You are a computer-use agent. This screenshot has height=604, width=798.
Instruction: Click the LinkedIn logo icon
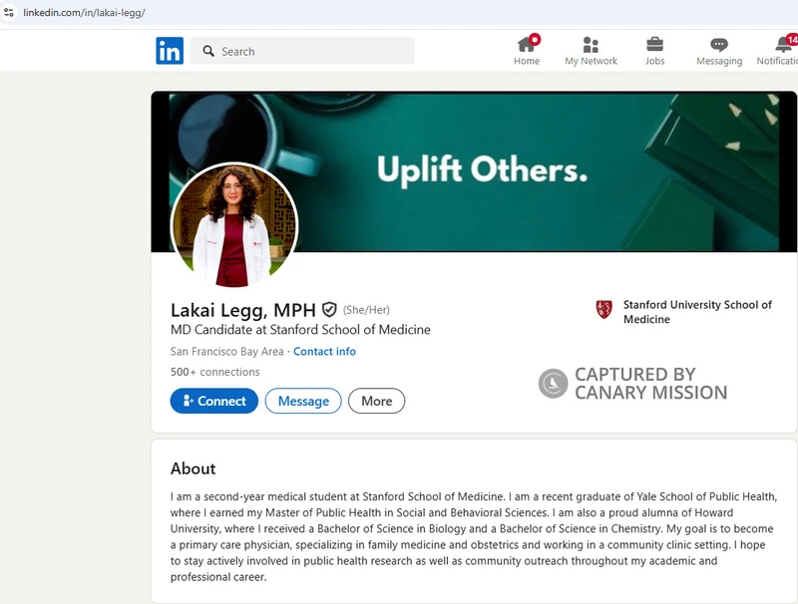pos(170,50)
